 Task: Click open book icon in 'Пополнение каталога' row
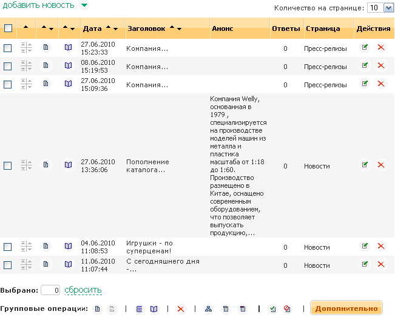[x=69, y=165]
